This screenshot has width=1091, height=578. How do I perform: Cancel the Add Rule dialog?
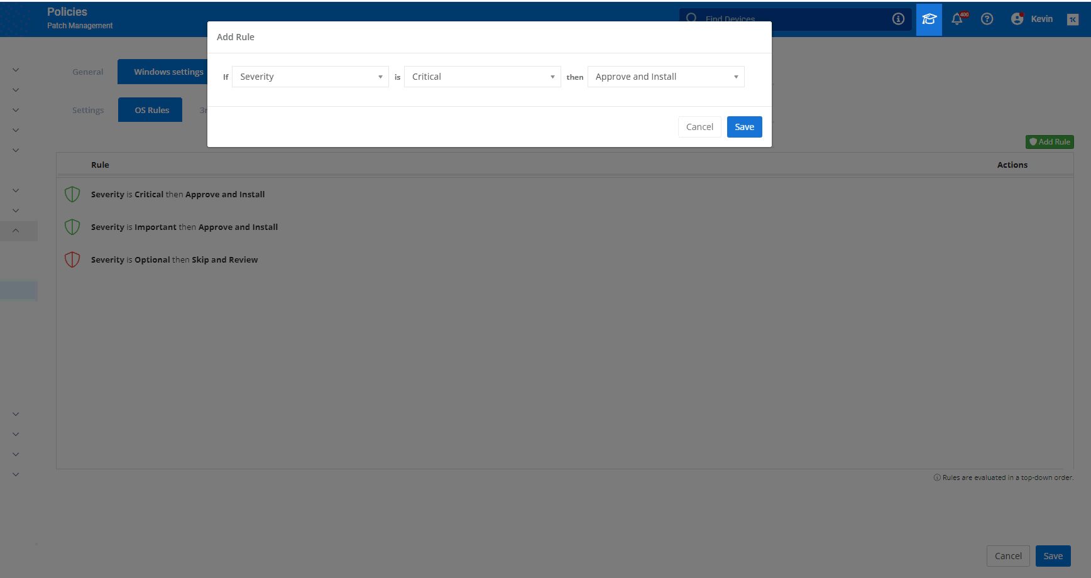699,127
